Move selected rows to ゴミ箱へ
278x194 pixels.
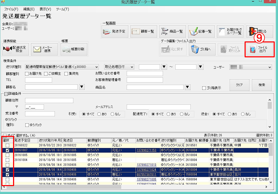[202, 50]
